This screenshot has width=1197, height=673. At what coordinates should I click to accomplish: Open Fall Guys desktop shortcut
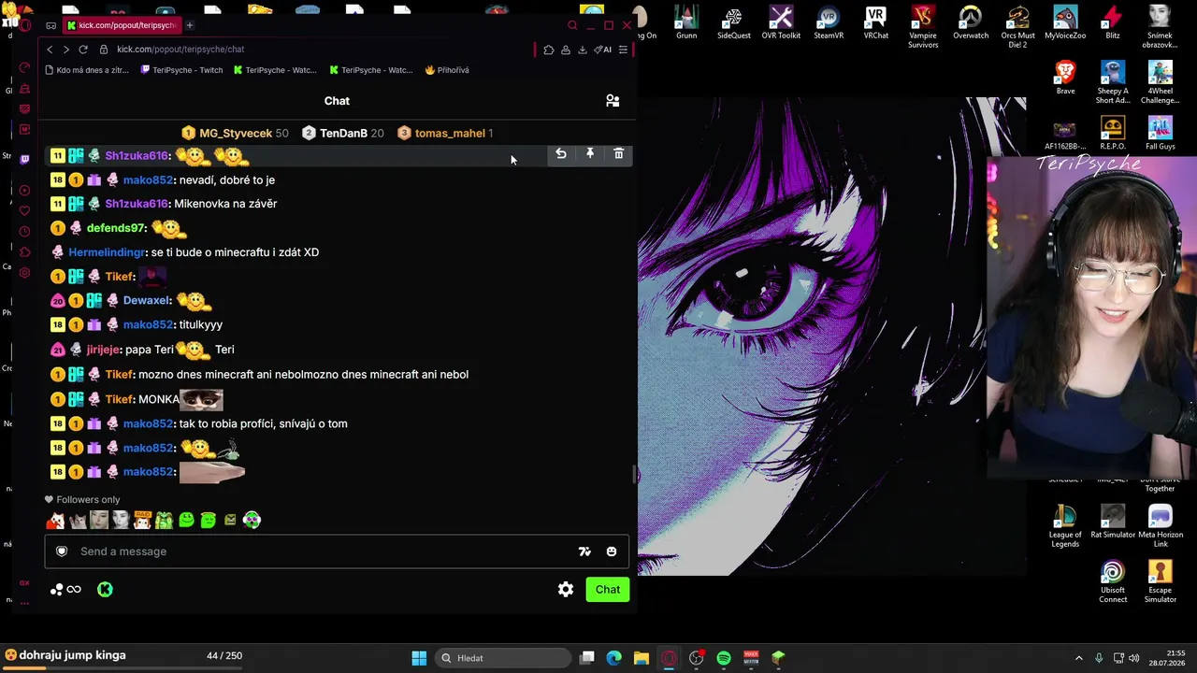pyautogui.click(x=1161, y=133)
